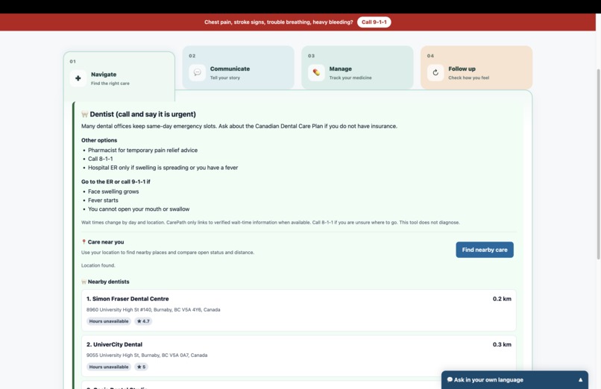601x389 pixels.
Task: Click the Location found status text
Action: (98, 265)
